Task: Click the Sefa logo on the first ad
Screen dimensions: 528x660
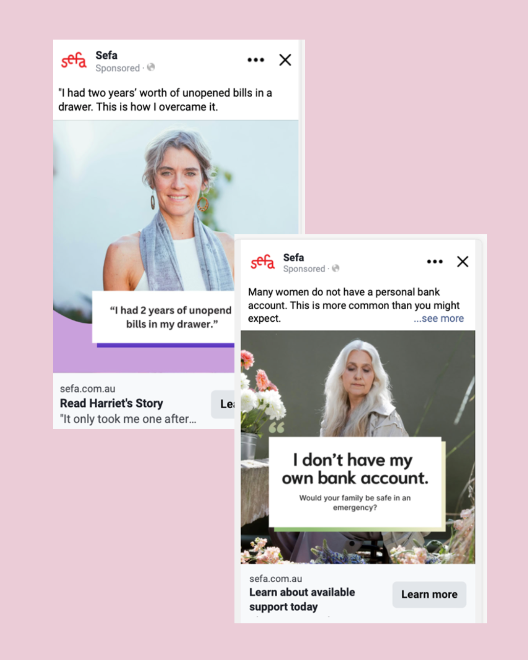Action: (74, 61)
